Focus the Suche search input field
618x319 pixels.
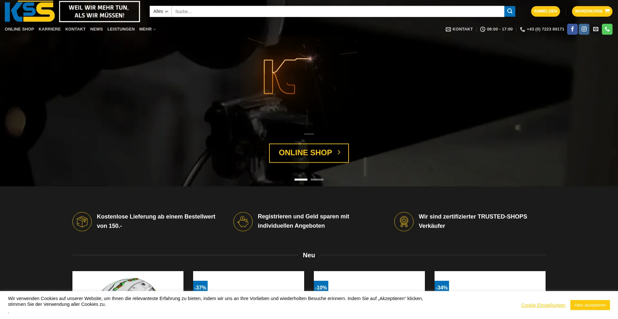(338, 11)
